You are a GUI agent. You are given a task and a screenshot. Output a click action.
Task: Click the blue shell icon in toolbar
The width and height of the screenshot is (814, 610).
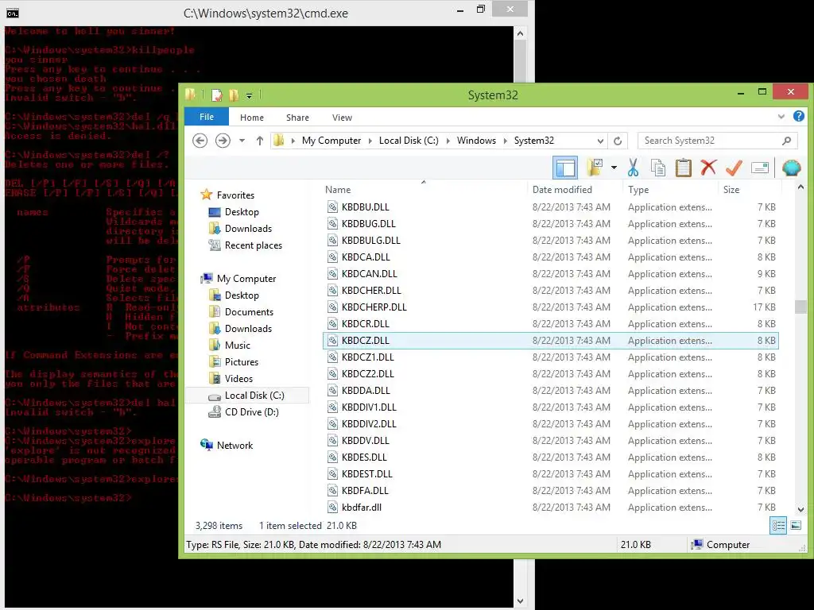click(791, 168)
